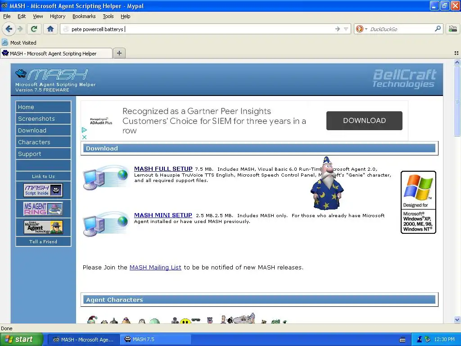Click the 12m toolbar indicator icon
Viewport: 461px width, 346px height.
(453, 28)
